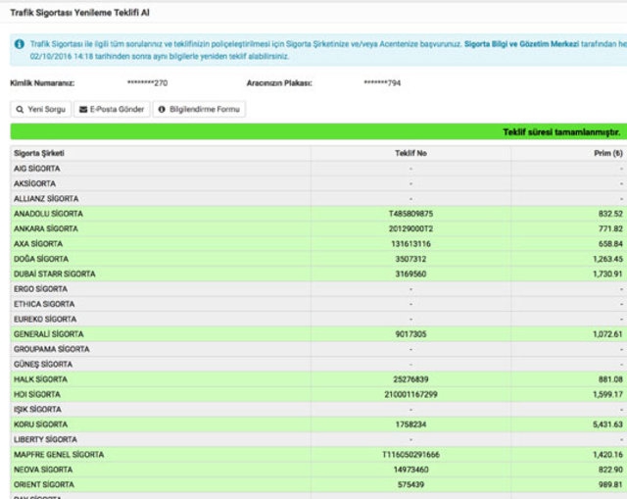Click the blue info icon in the notice banner

[x=20, y=44]
